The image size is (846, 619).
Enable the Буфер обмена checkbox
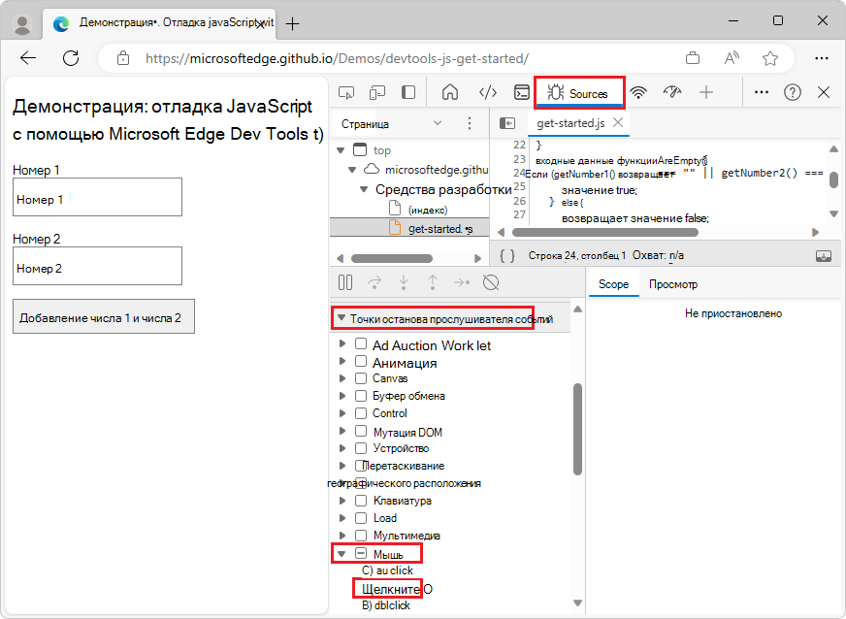pos(361,396)
